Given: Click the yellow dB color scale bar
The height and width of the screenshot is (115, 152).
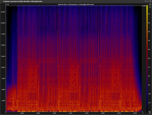Looking at the screenshot, I should [147, 58].
